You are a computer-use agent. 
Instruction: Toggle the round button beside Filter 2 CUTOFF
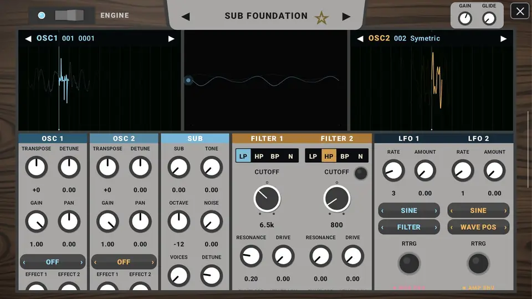(x=361, y=173)
